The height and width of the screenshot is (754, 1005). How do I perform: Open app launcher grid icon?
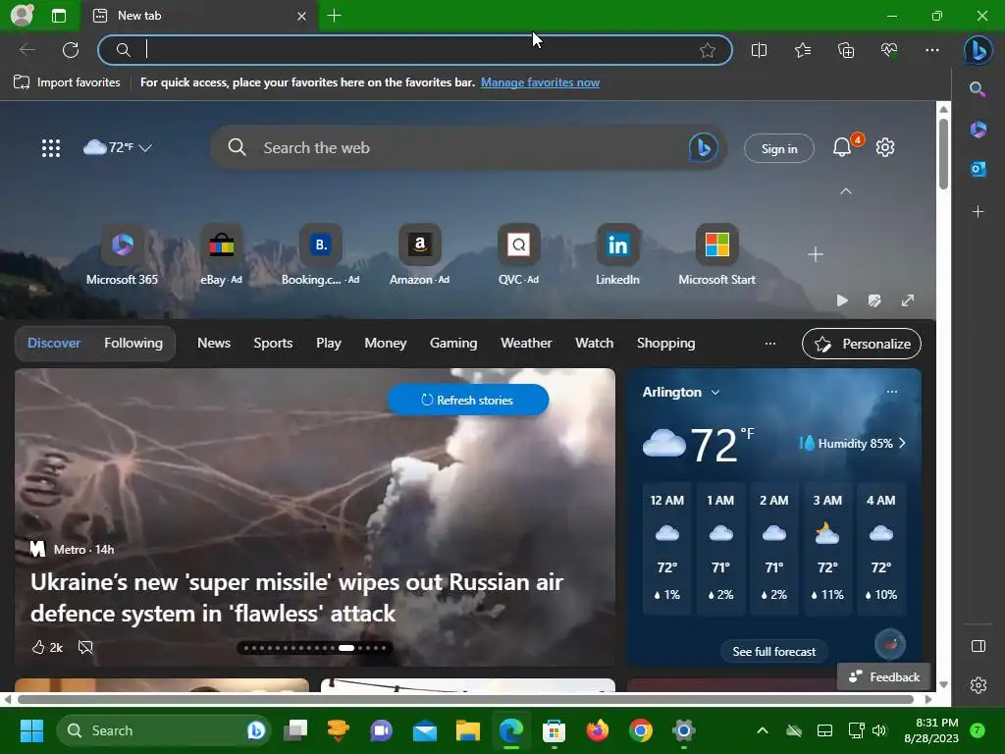click(x=51, y=148)
